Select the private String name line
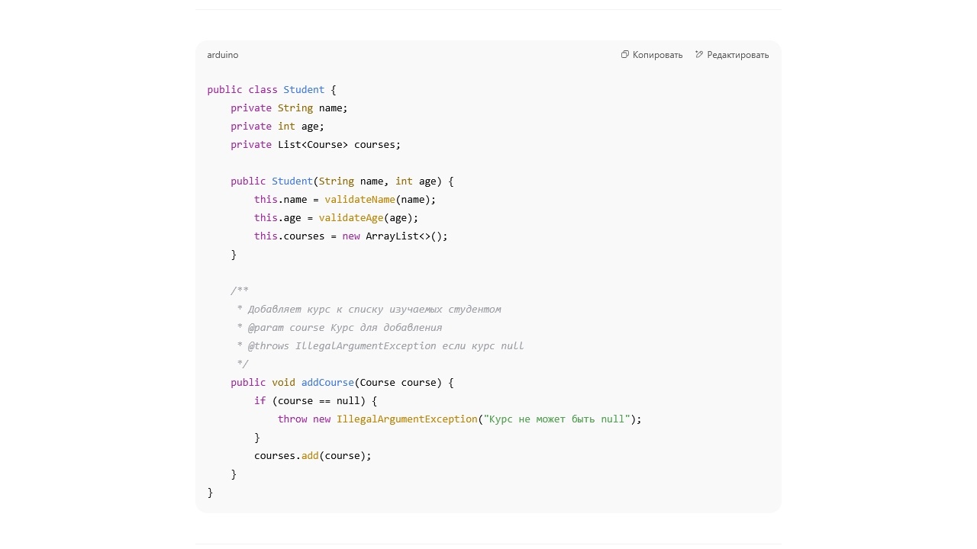 coord(289,108)
